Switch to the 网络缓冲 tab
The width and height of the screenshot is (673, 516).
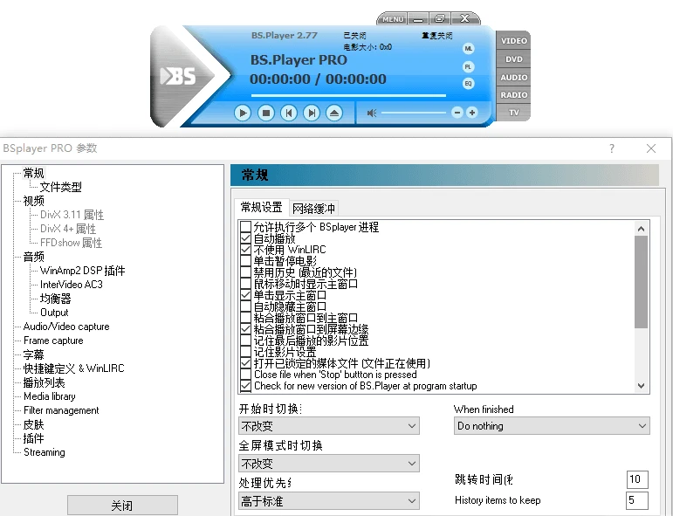point(313,209)
